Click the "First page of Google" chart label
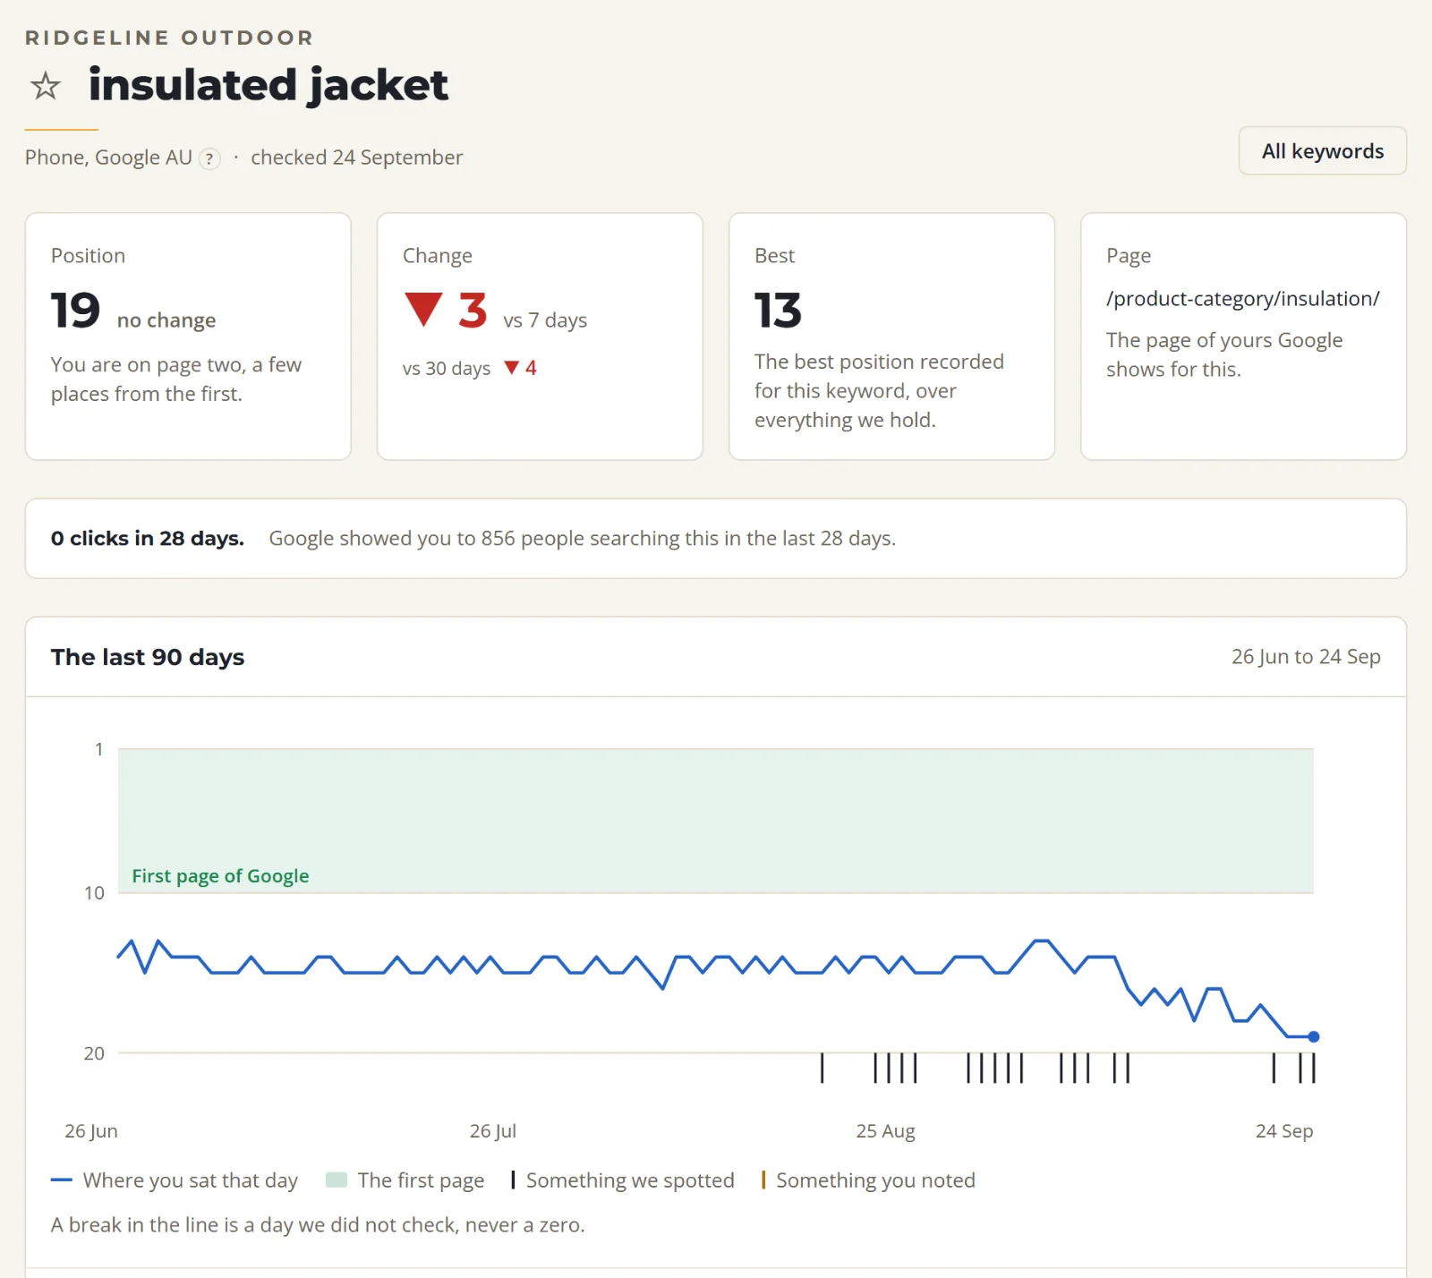 (x=220, y=876)
